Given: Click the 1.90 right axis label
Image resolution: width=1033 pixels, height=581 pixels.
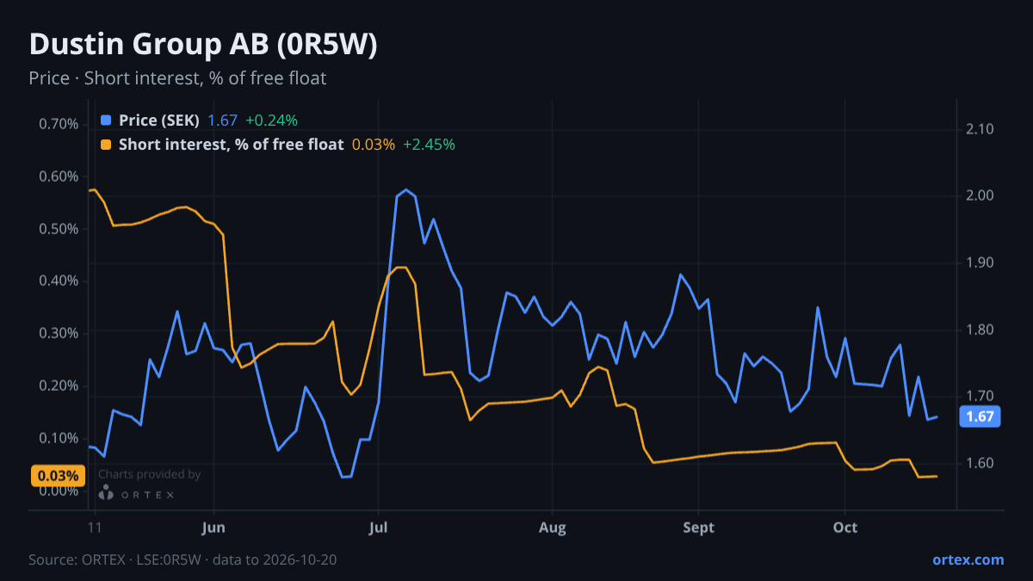Looking at the screenshot, I should click(x=980, y=263).
